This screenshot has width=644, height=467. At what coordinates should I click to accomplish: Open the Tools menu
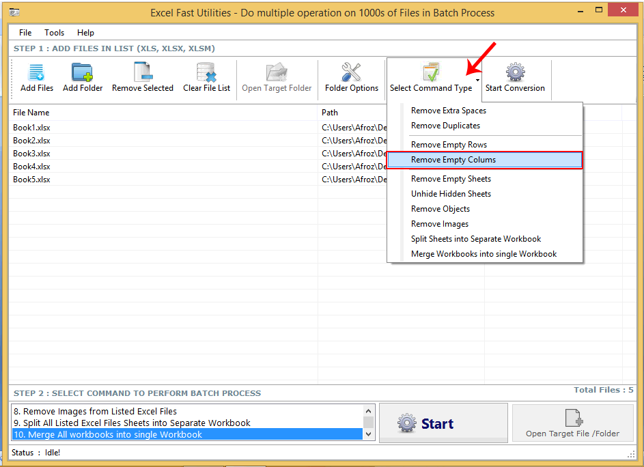[x=54, y=32]
